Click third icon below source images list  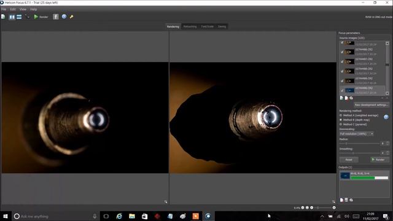click(x=351, y=98)
